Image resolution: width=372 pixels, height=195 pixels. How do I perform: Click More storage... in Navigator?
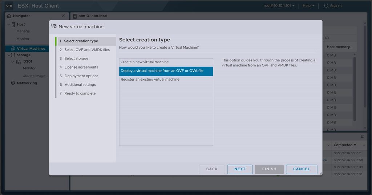pyautogui.click(x=36, y=76)
